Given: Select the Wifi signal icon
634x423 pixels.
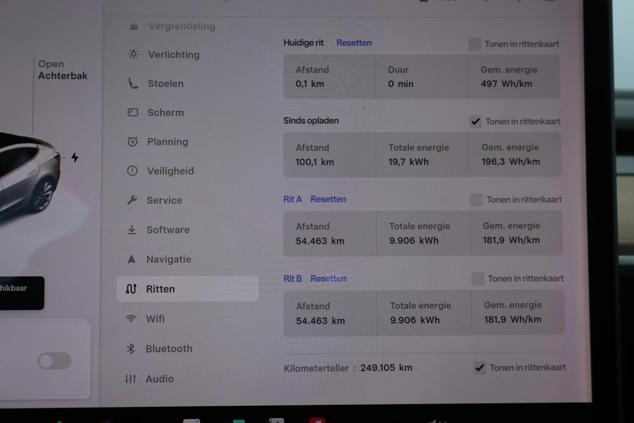Looking at the screenshot, I should [x=131, y=319].
